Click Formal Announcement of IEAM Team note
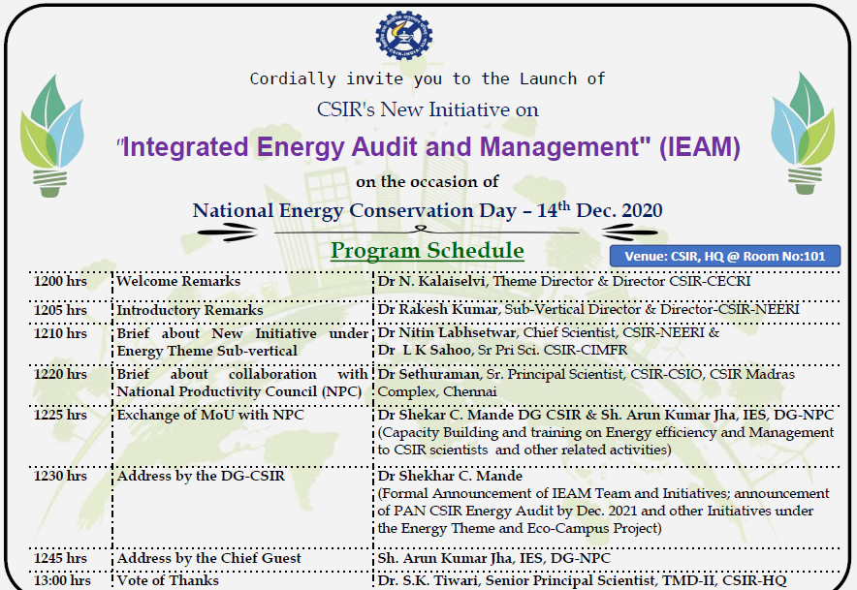Screen dimensions: 857x590 [x=604, y=512]
